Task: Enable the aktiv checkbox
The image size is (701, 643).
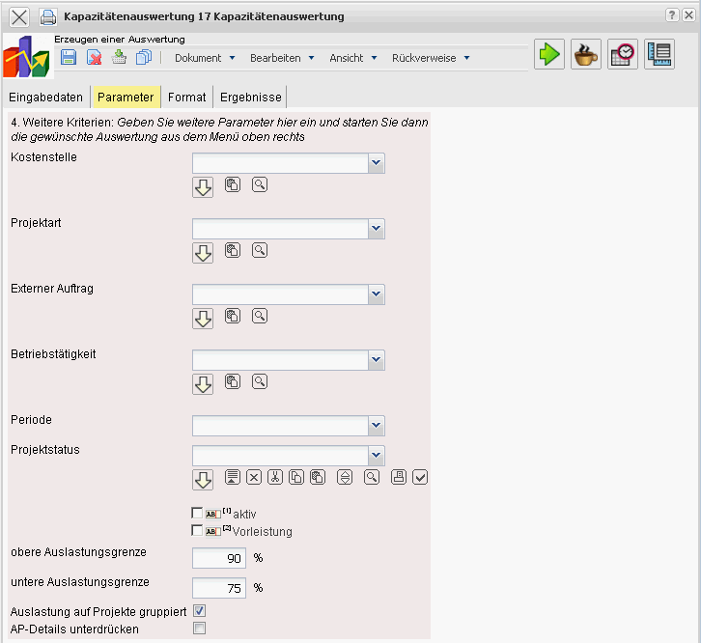Action: pos(198,514)
